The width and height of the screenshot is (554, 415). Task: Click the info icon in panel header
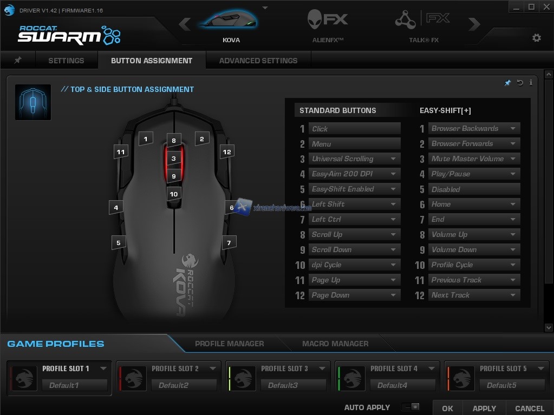click(x=531, y=83)
